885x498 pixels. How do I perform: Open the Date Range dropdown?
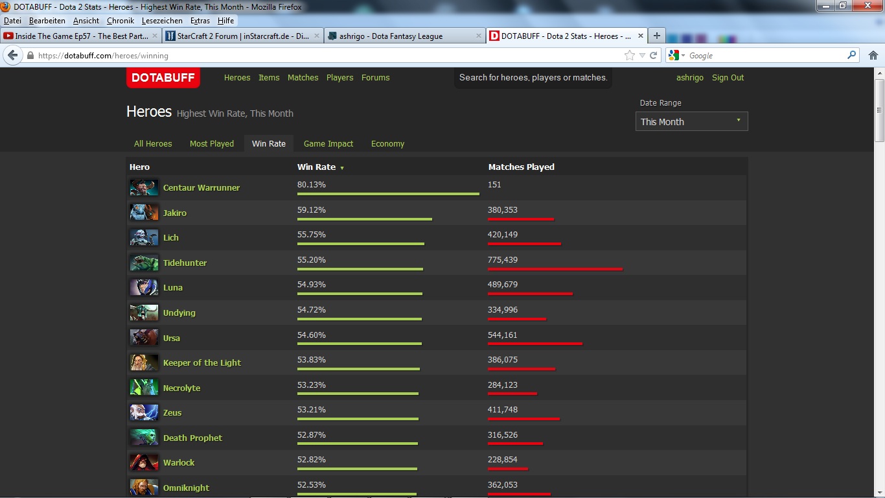click(691, 121)
